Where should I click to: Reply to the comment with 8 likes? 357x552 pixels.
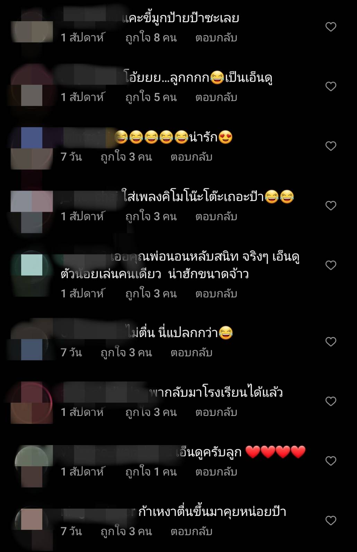coord(216,37)
